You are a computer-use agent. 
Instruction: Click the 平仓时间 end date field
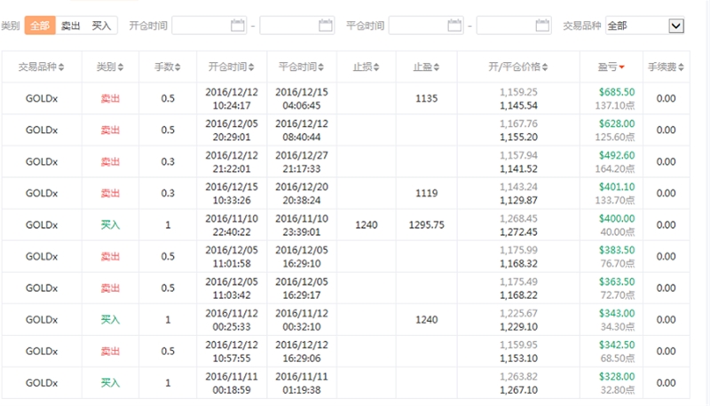[514, 26]
